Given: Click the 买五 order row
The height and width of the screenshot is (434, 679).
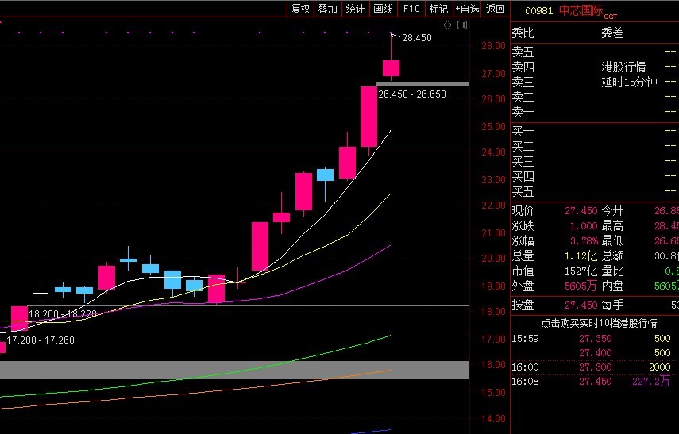Looking at the screenshot, I should click(595, 191).
